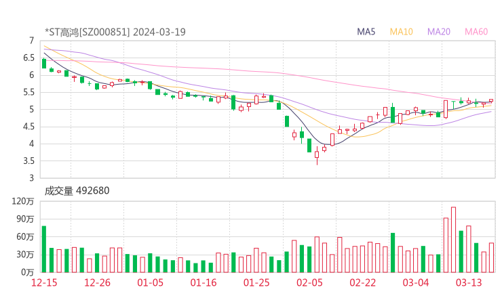The height and width of the screenshot is (298, 502).
Task: Click the lowest candlestick with wick near 3.5
Action: (x=317, y=154)
